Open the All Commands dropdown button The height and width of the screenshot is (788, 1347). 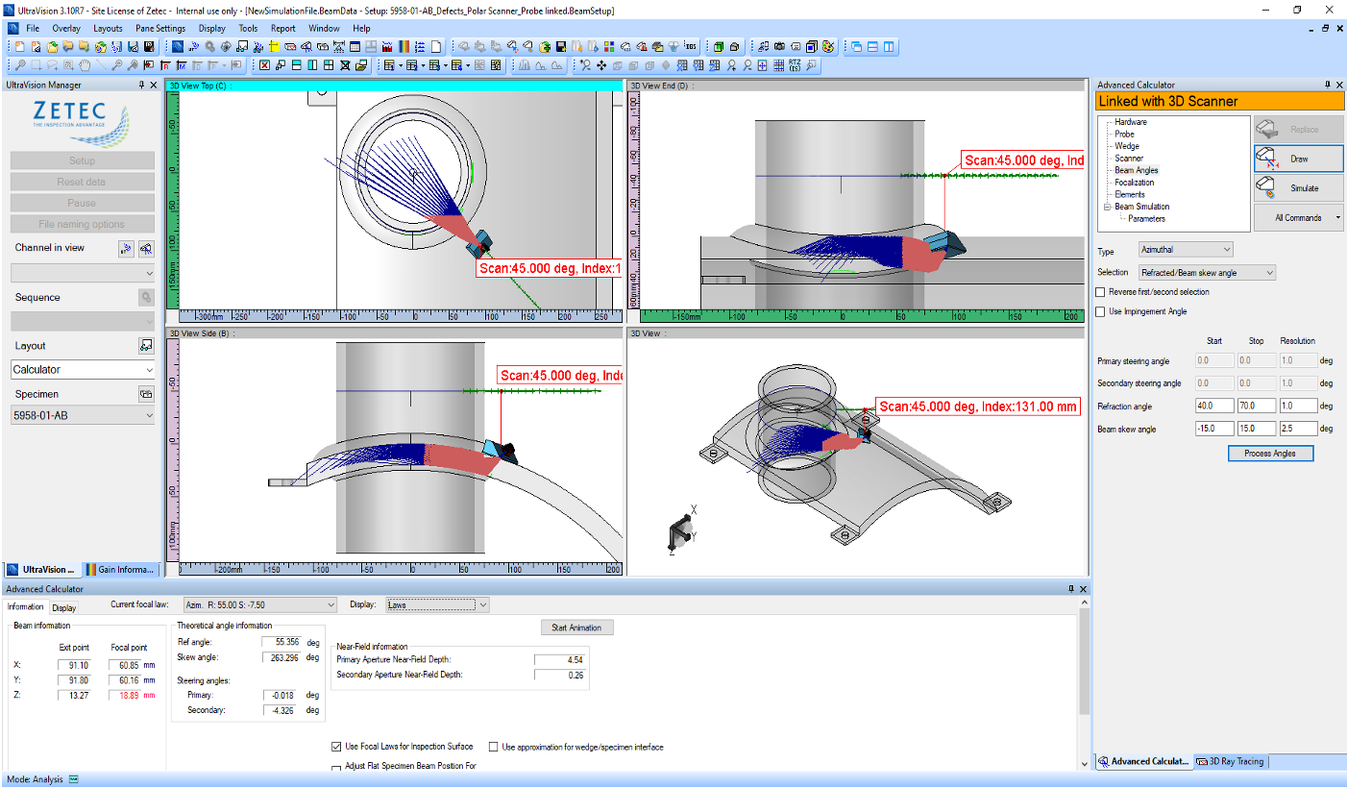1298,217
